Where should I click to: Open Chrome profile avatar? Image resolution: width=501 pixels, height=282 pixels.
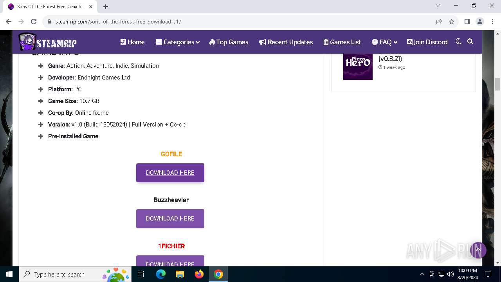coord(480,22)
